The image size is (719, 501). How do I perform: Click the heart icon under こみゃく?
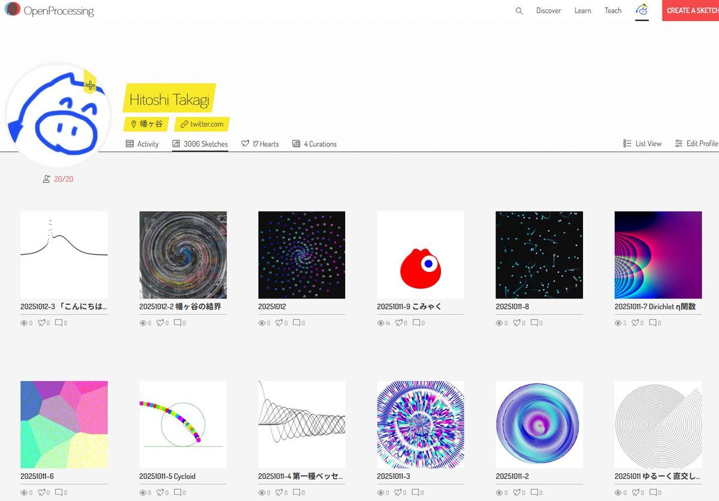coord(400,323)
